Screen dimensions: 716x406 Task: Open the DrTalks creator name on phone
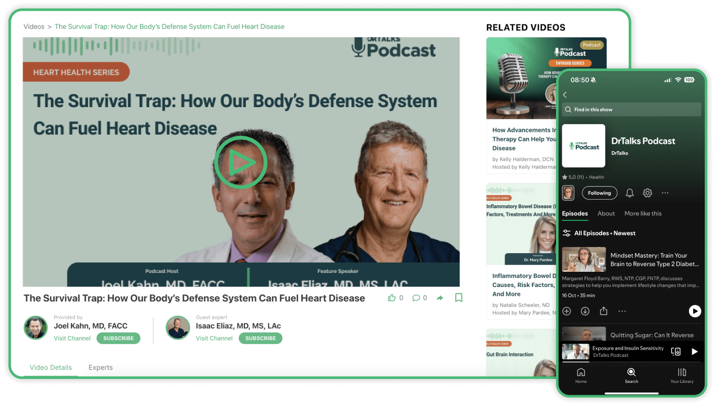620,153
